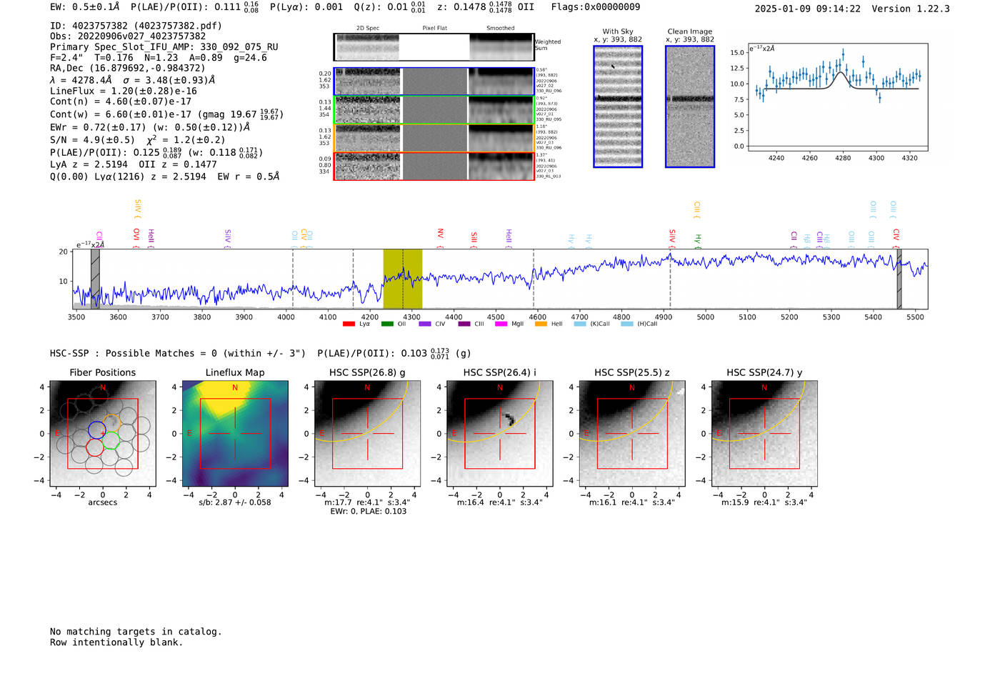Click the RA,Dec (16.879692,-0.984372) coordinates

(x=128, y=69)
